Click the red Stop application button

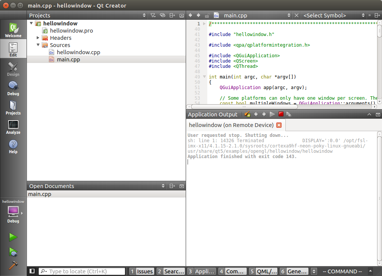[x=281, y=114]
